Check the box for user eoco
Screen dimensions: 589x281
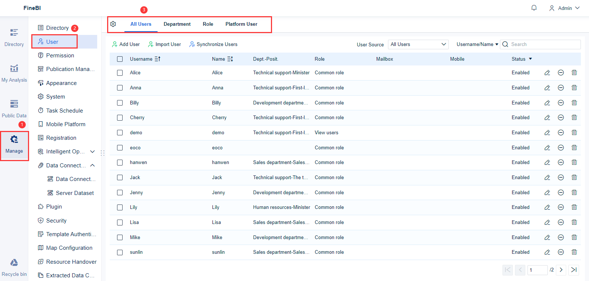[120, 147]
